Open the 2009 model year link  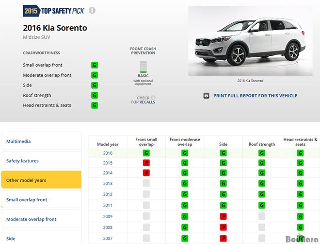[108, 216]
